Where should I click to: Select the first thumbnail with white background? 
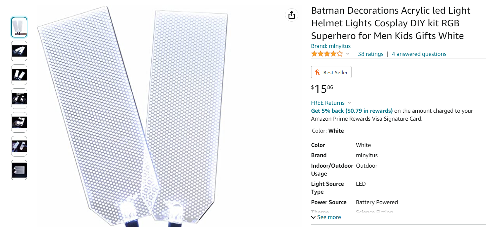pos(19,27)
